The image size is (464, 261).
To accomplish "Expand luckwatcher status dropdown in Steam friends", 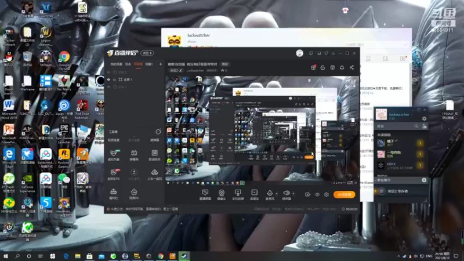I will pos(411,114).
